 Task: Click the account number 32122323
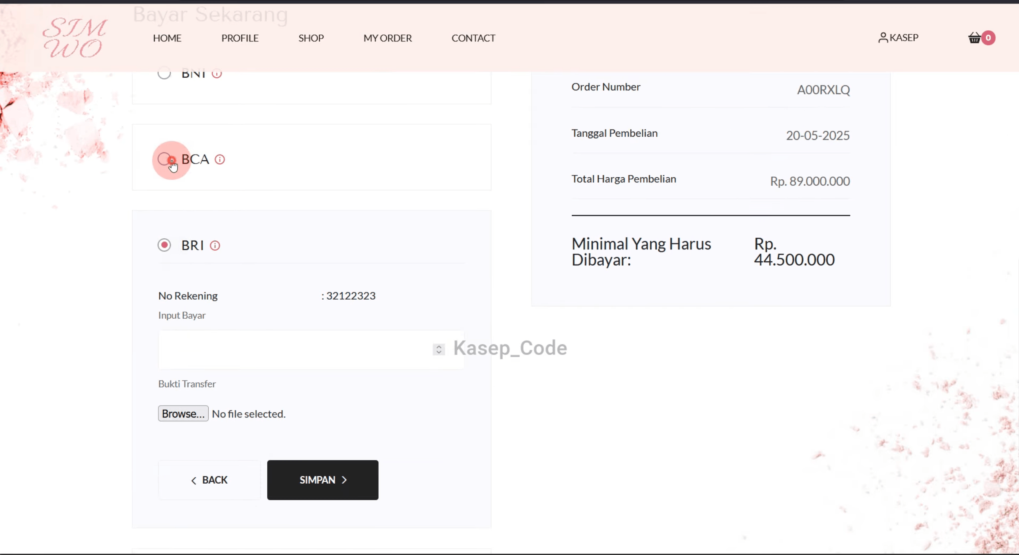point(351,296)
